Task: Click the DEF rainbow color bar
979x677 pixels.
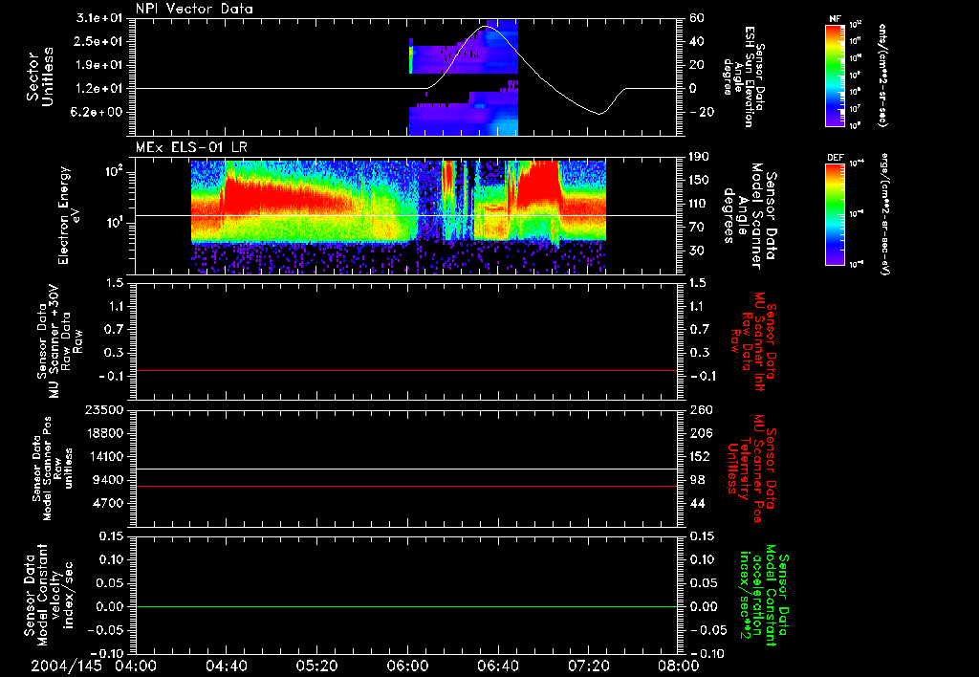Action: point(836,214)
